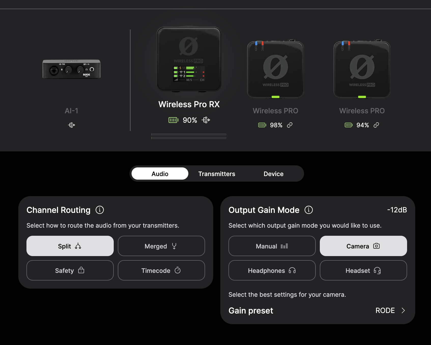Select Split channel routing
431x345 pixels.
[x=70, y=246]
